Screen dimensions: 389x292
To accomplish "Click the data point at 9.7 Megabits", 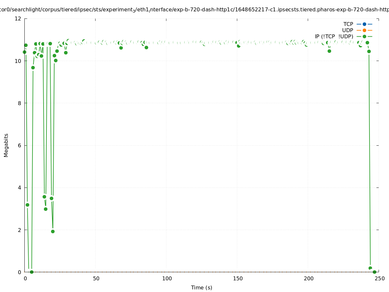I will (33, 67).
